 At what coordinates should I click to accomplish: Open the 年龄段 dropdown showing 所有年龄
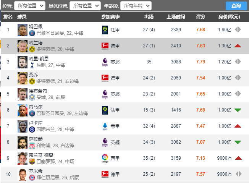pos(136,6)
